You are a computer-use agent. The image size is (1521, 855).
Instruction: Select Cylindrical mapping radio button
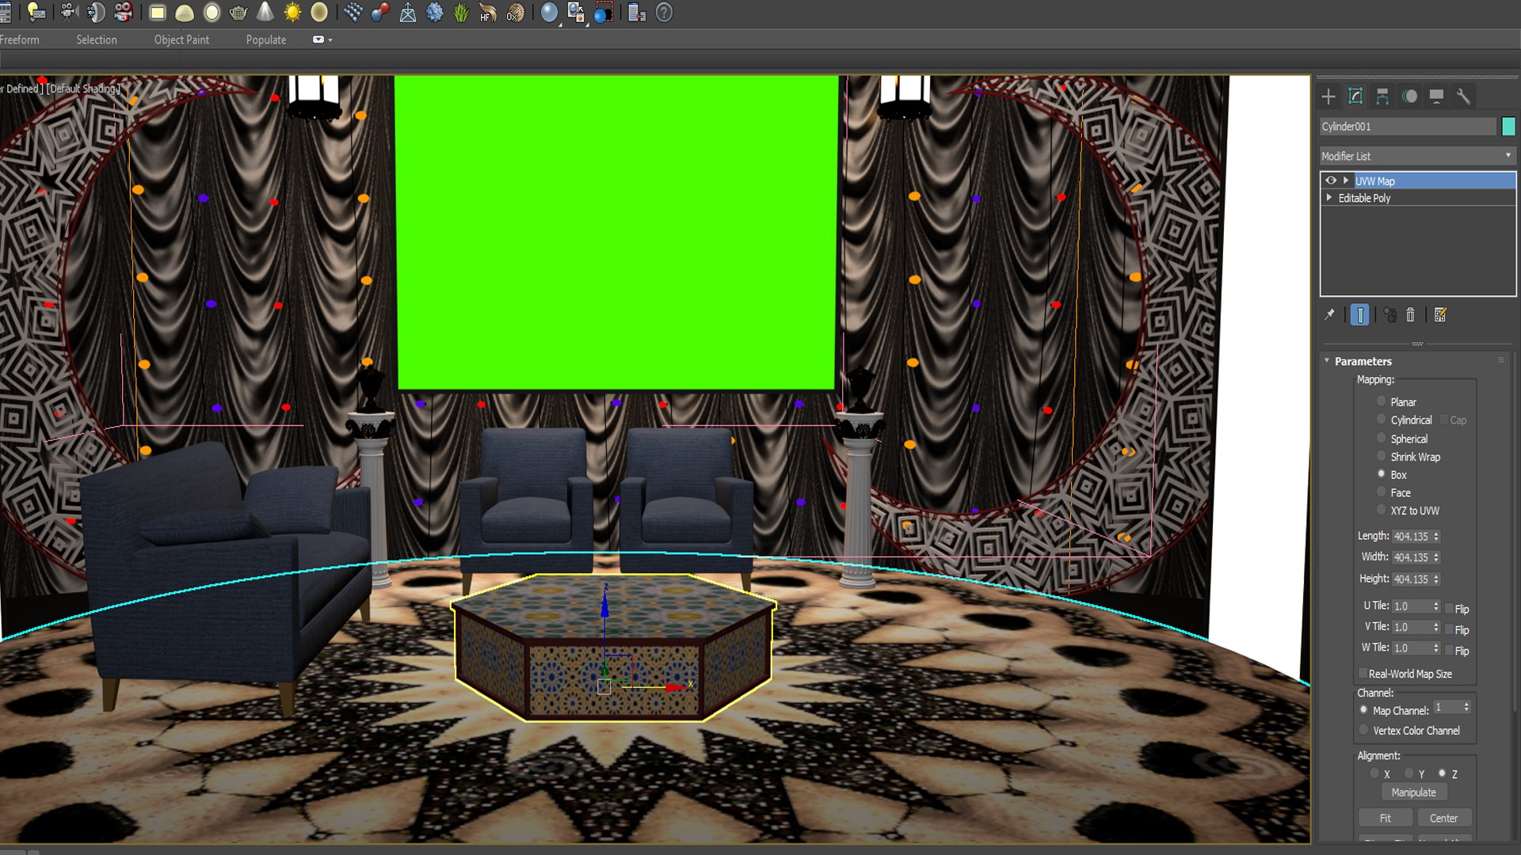(x=1382, y=420)
